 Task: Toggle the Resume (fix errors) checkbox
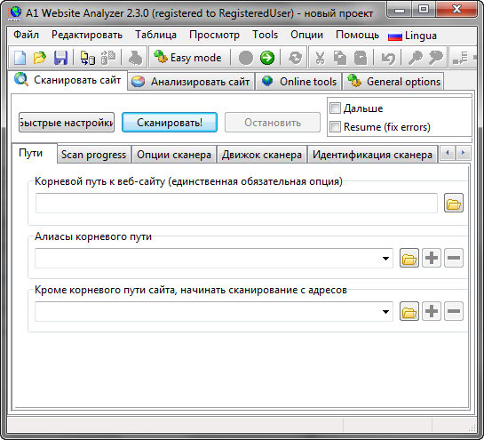pos(335,127)
